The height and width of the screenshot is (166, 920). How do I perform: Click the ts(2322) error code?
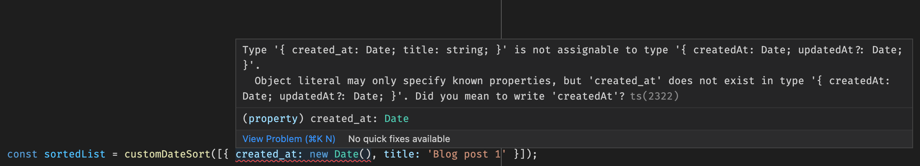pyautogui.click(x=654, y=96)
